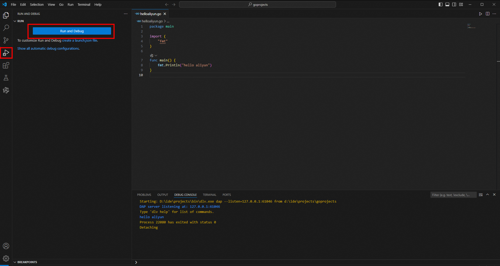The width and height of the screenshot is (500, 266).
Task: Click line number 10 in gutter
Action: [141, 75]
